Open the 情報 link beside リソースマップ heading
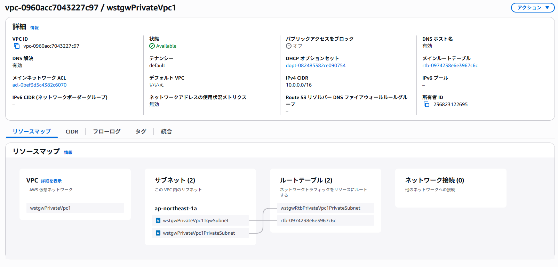 tap(68, 153)
